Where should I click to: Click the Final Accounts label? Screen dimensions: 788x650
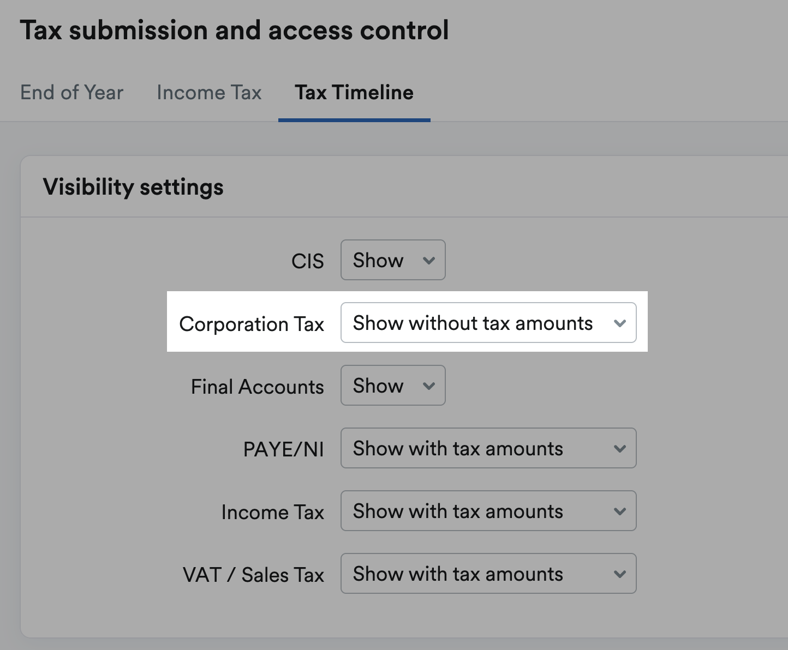point(258,387)
